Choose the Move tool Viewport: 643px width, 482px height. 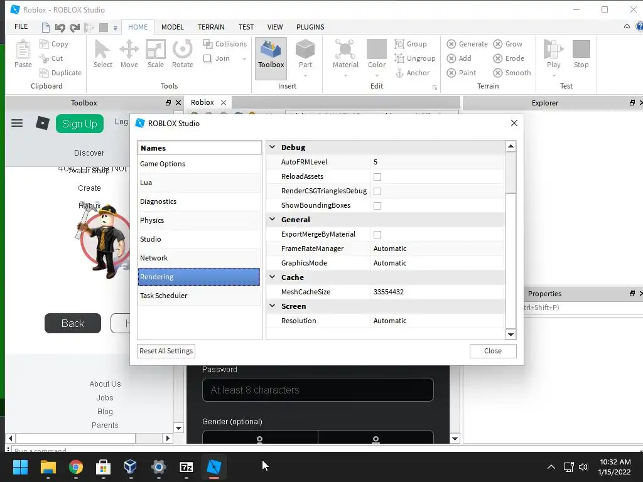point(129,49)
